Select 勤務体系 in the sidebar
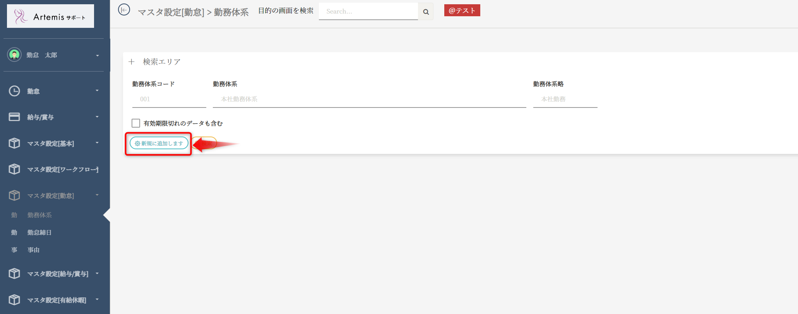Image resolution: width=798 pixels, height=314 pixels. [x=39, y=215]
